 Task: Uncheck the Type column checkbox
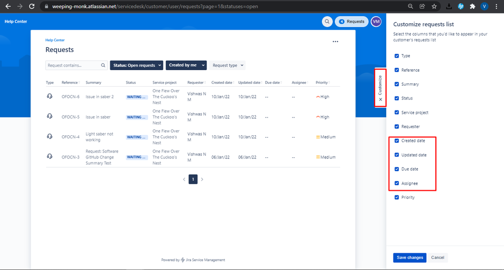coord(396,56)
